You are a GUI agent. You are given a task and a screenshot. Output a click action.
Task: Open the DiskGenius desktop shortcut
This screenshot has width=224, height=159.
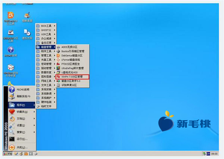[11, 18]
